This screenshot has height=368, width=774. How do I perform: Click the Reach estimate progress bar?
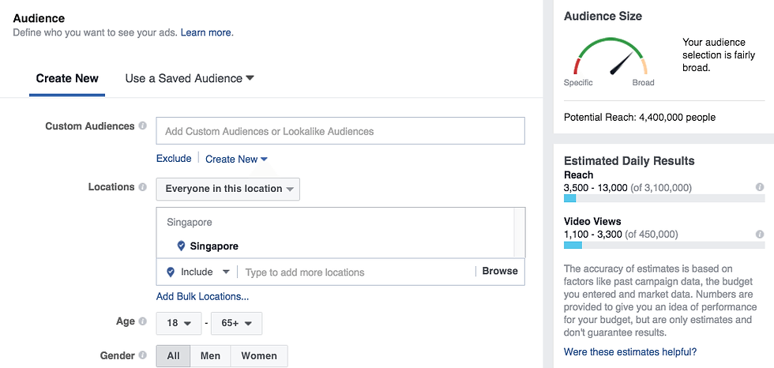(x=659, y=198)
